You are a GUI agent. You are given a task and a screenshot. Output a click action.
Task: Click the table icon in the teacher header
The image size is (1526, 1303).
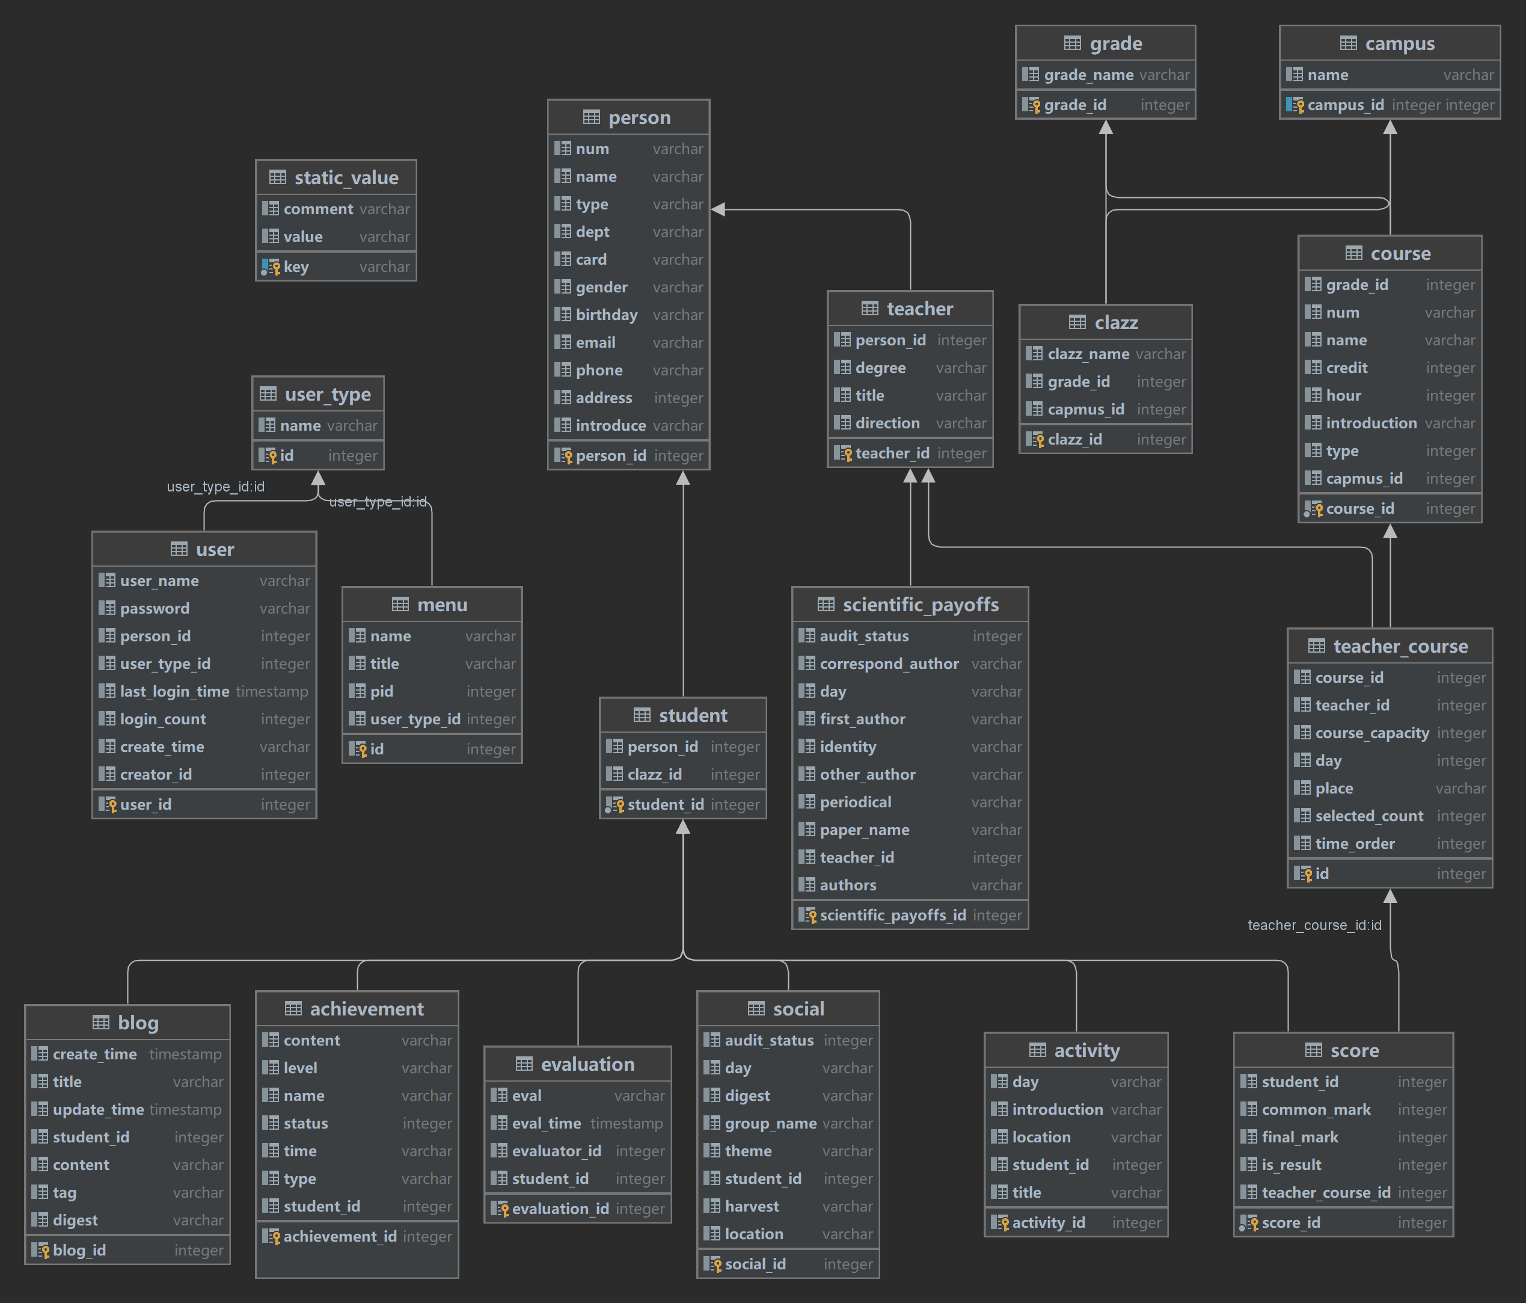click(x=870, y=308)
